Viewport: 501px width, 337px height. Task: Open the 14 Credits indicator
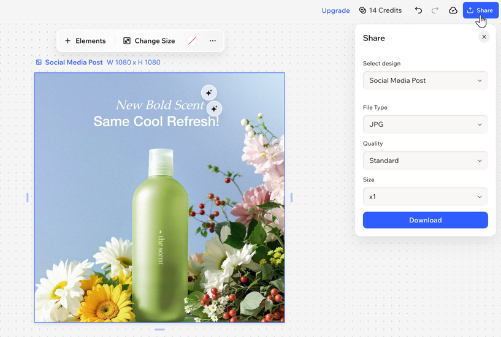[380, 10]
